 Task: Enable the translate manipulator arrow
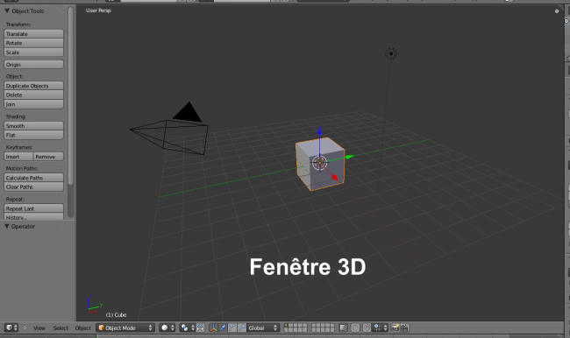[223, 327]
